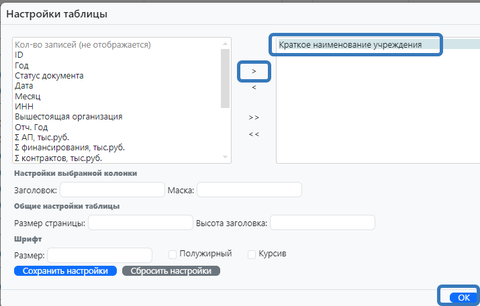Click into the Маска text field
The height and width of the screenshot is (306, 480).
click(249, 190)
